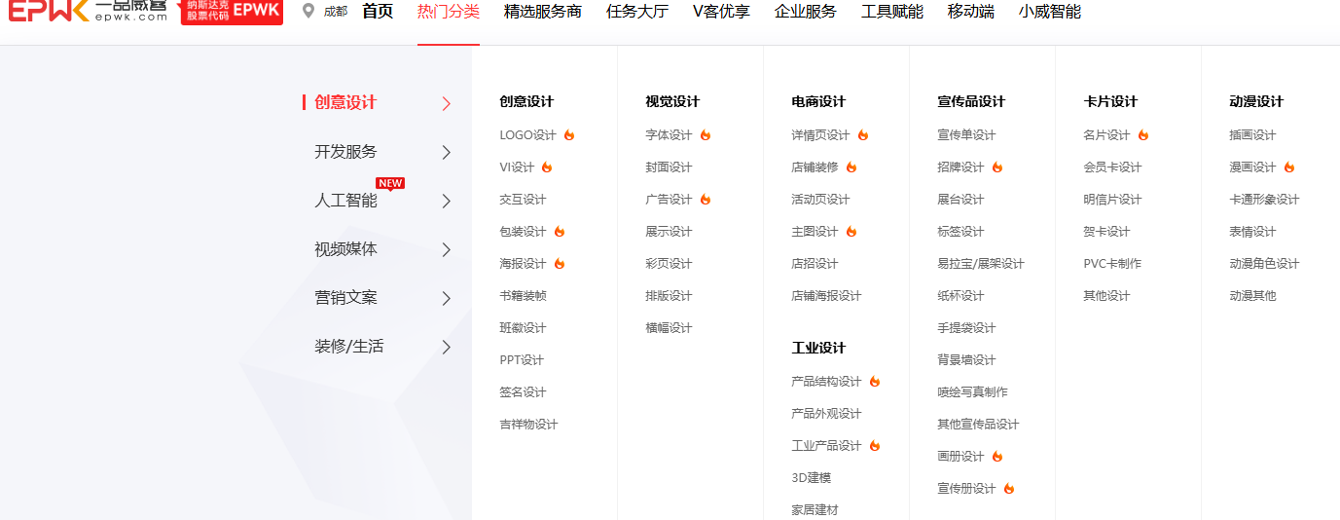Click the flame icon next to 海报设计
1340x520 pixels.
[559, 264]
